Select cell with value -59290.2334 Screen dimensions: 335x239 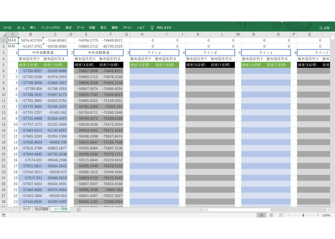86,154
